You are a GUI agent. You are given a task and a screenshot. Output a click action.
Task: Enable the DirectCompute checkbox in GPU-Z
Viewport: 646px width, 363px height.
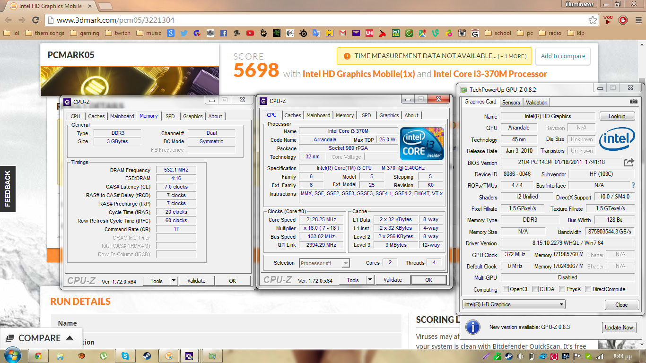click(588, 289)
